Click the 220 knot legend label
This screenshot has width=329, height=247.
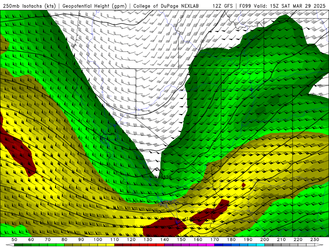pyautogui.click(x=298, y=240)
